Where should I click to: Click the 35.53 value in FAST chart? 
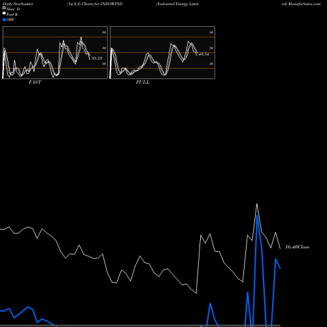[x=97, y=58]
